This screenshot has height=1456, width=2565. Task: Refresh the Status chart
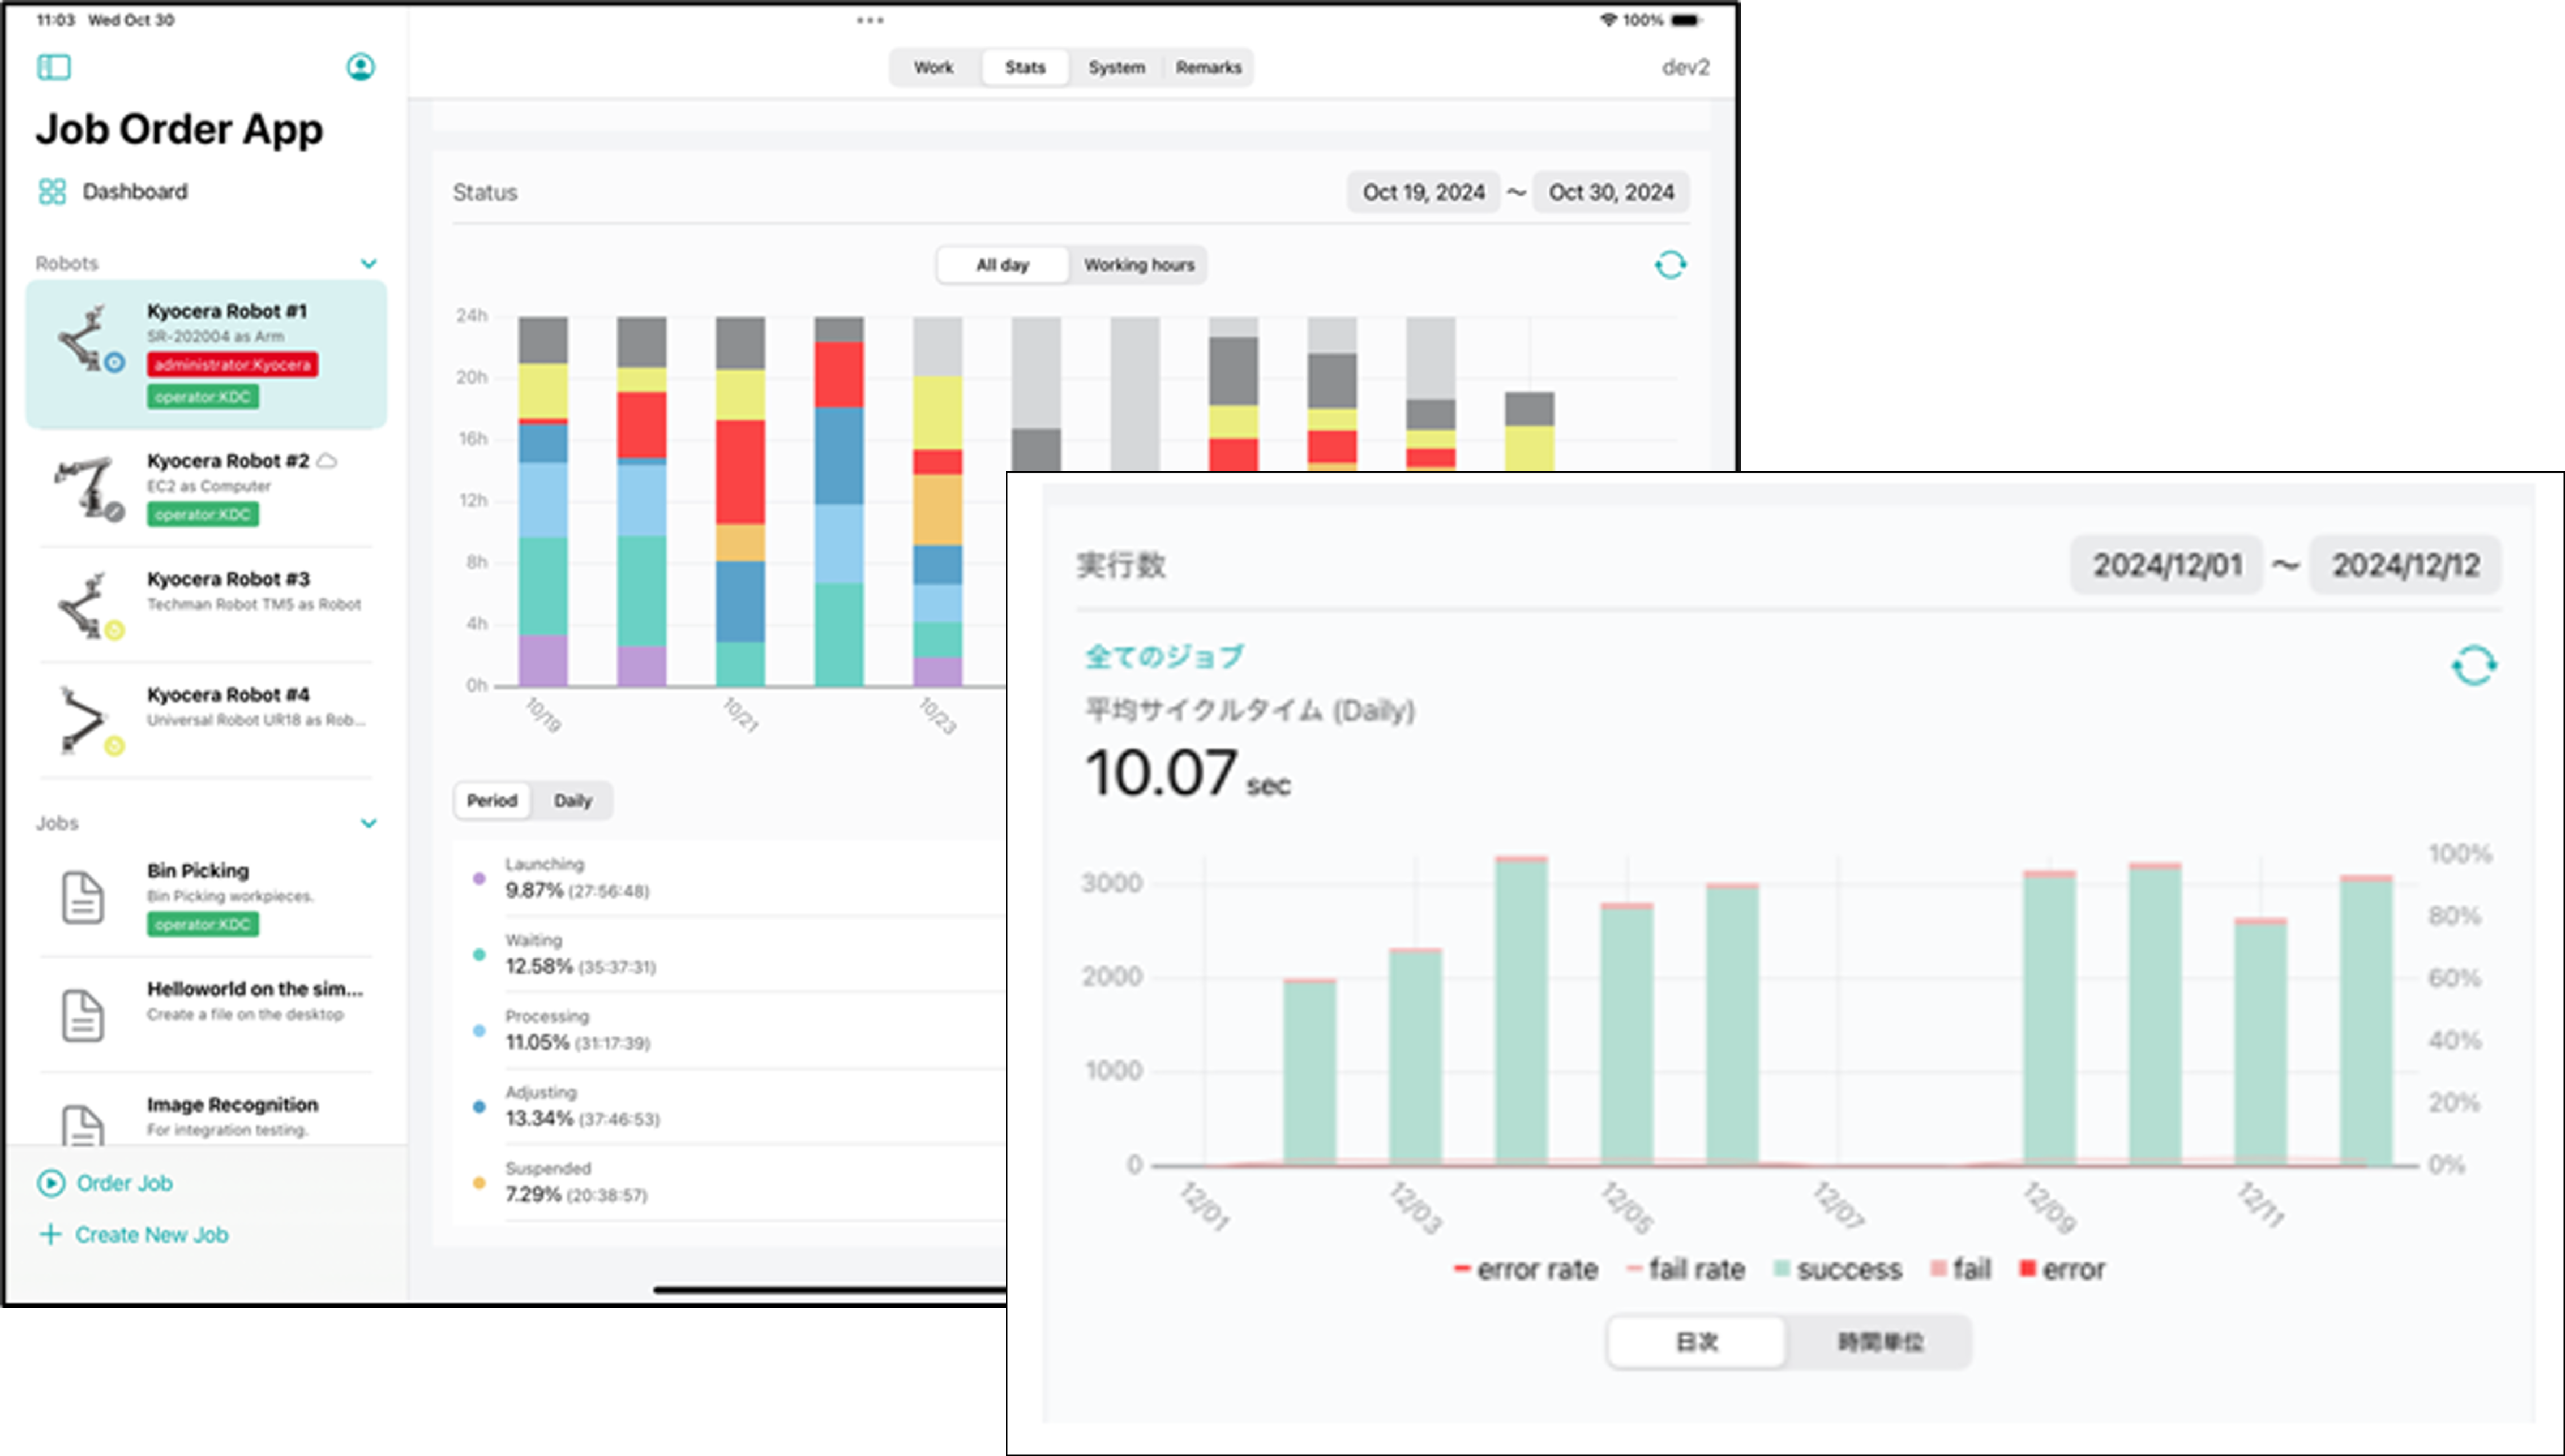click(1669, 265)
